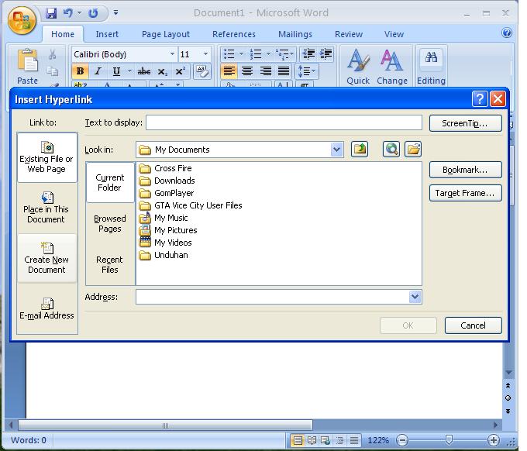The image size is (527, 451).
Task: Click the Bookmark button
Action: (466, 170)
